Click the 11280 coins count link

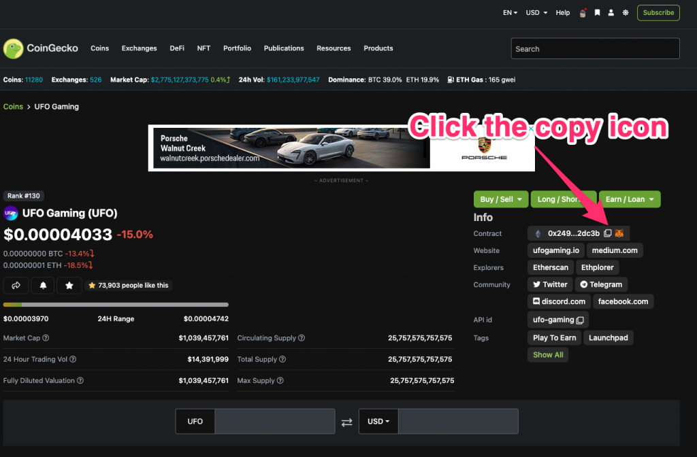click(34, 80)
